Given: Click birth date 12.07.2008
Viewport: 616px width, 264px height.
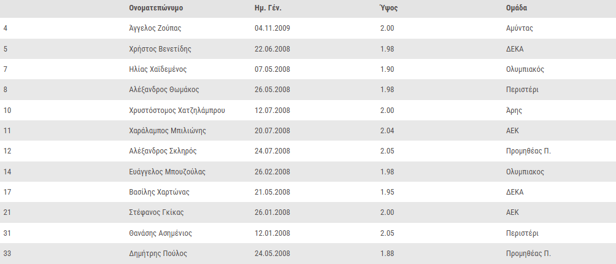Looking at the screenshot, I should pos(272,111).
